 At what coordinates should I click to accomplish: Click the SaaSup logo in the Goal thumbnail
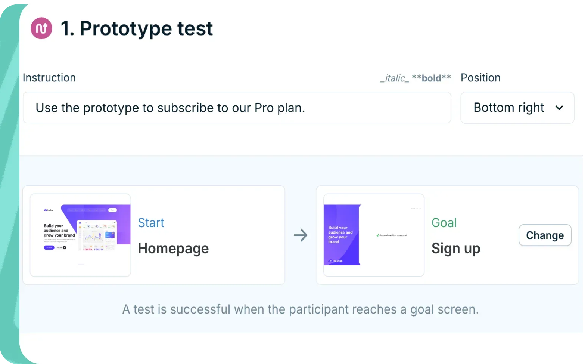[335, 262]
